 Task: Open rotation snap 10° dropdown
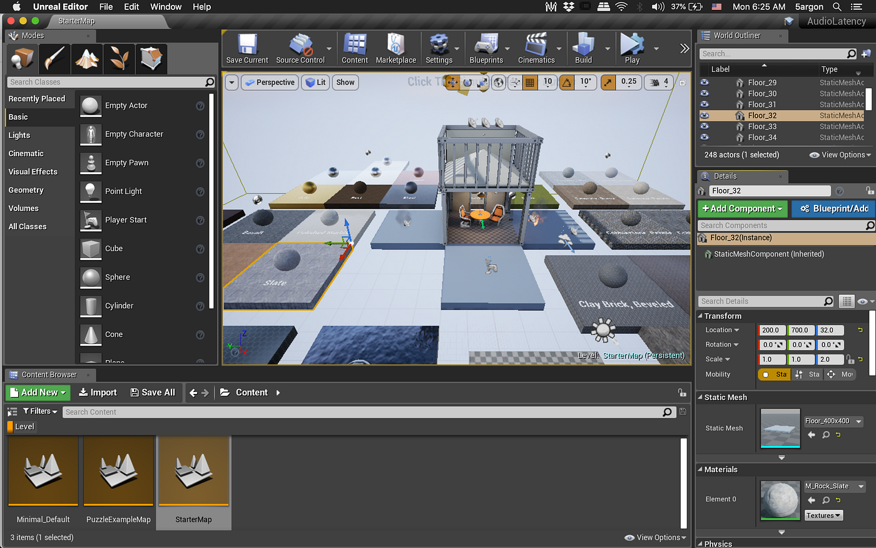586,82
